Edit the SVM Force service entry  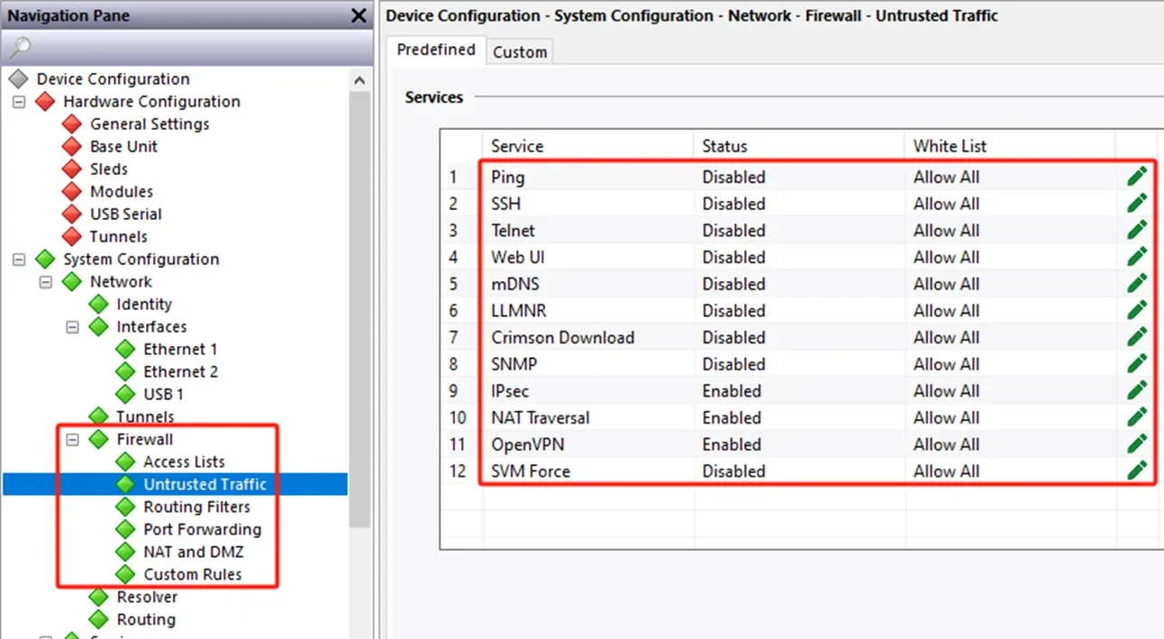click(1136, 470)
